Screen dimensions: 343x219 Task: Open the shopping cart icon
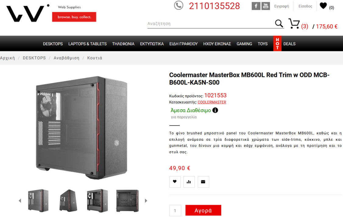click(294, 24)
